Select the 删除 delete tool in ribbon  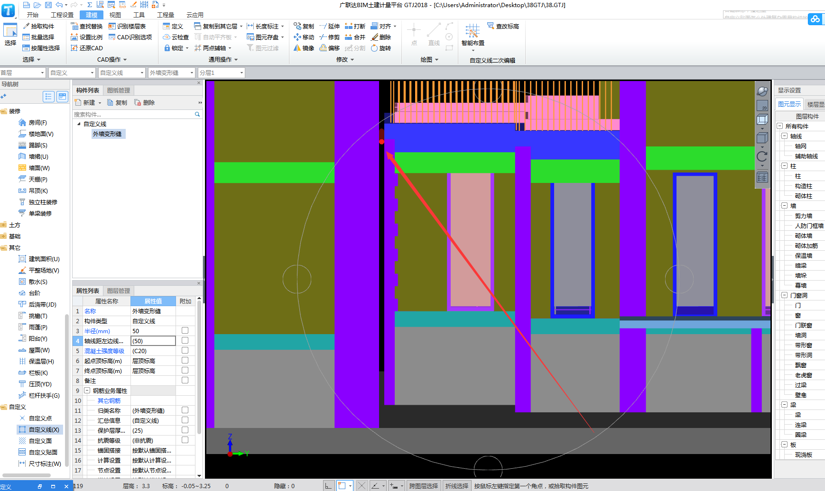(x=381, y=37)
